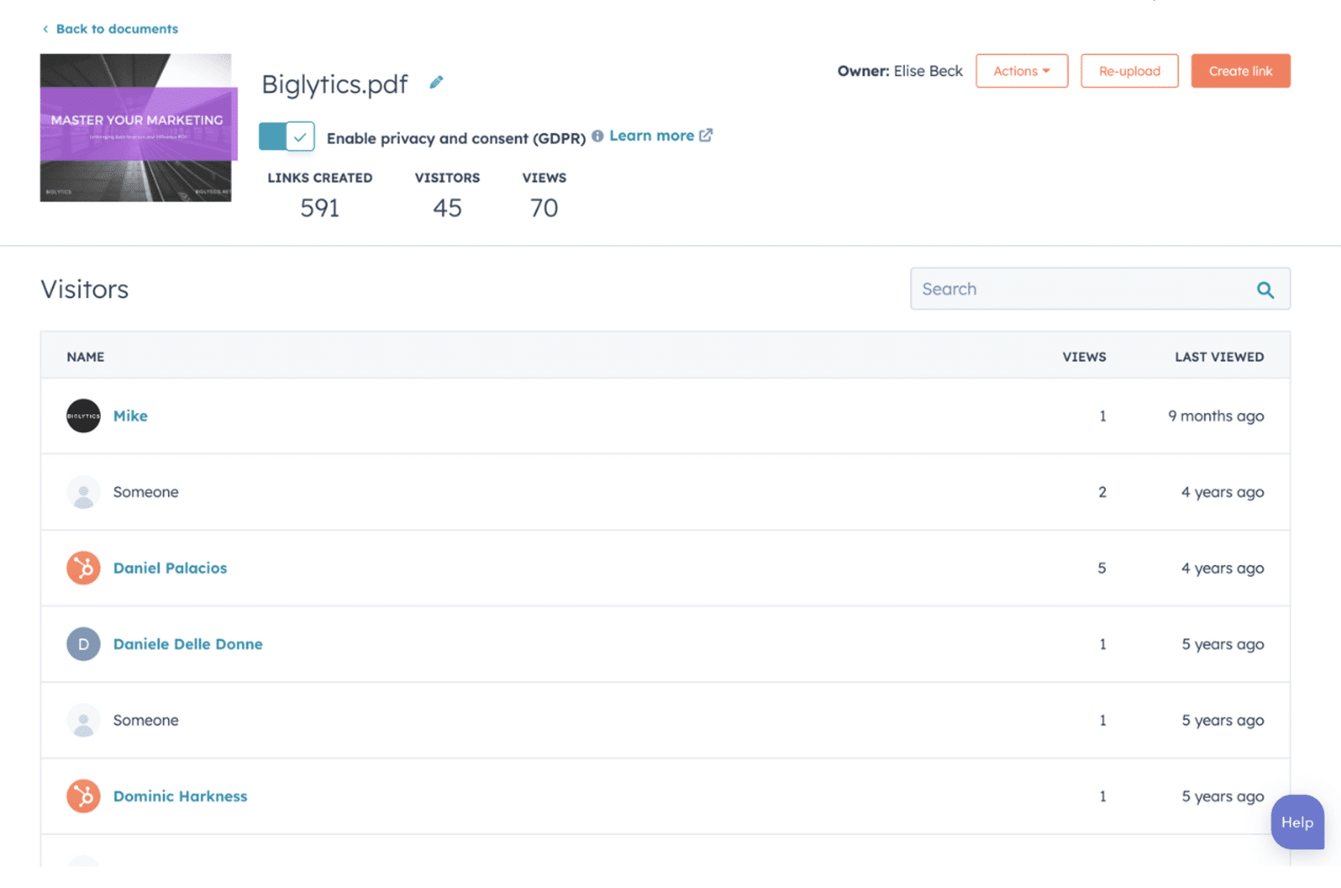Click the VIEWS column header in the table
This screenshot has height=888, width=1341.
[1084, 357]
